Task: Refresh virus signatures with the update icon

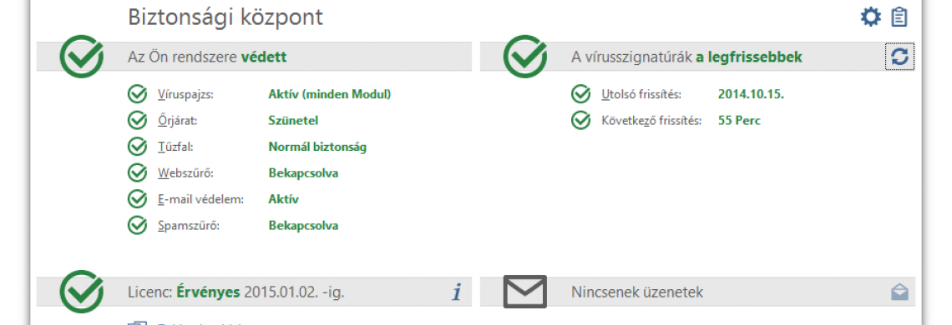Action: tap(899, 57)
